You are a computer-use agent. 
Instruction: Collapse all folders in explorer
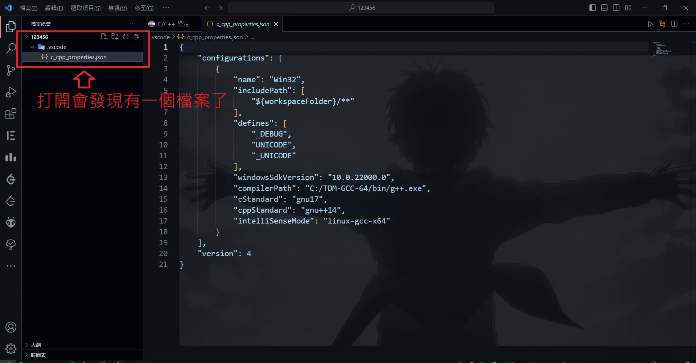point(136,37)
